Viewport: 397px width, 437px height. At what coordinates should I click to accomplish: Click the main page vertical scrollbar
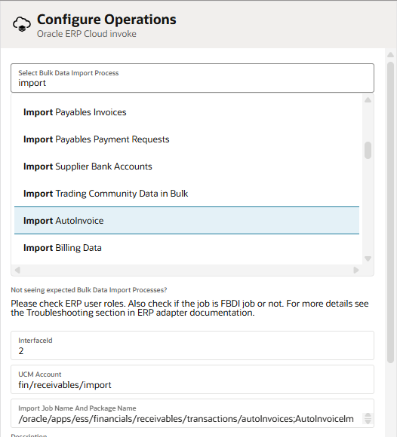[390, 212]
